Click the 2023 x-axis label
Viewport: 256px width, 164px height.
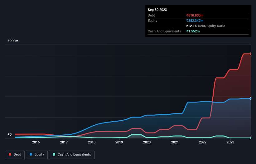point(230,142)
